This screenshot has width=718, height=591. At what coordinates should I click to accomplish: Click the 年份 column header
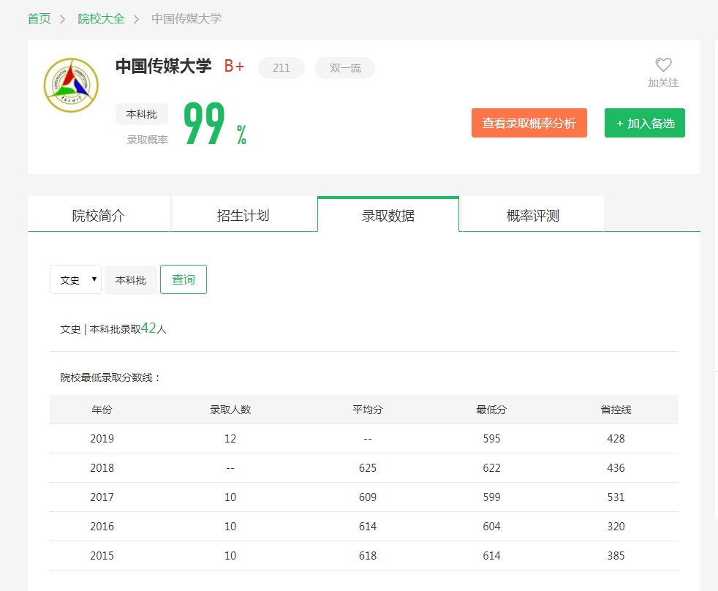point(102,410)
